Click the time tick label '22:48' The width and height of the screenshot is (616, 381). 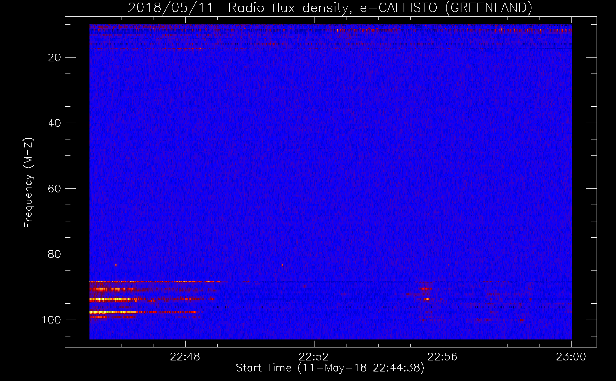(185, 357)
